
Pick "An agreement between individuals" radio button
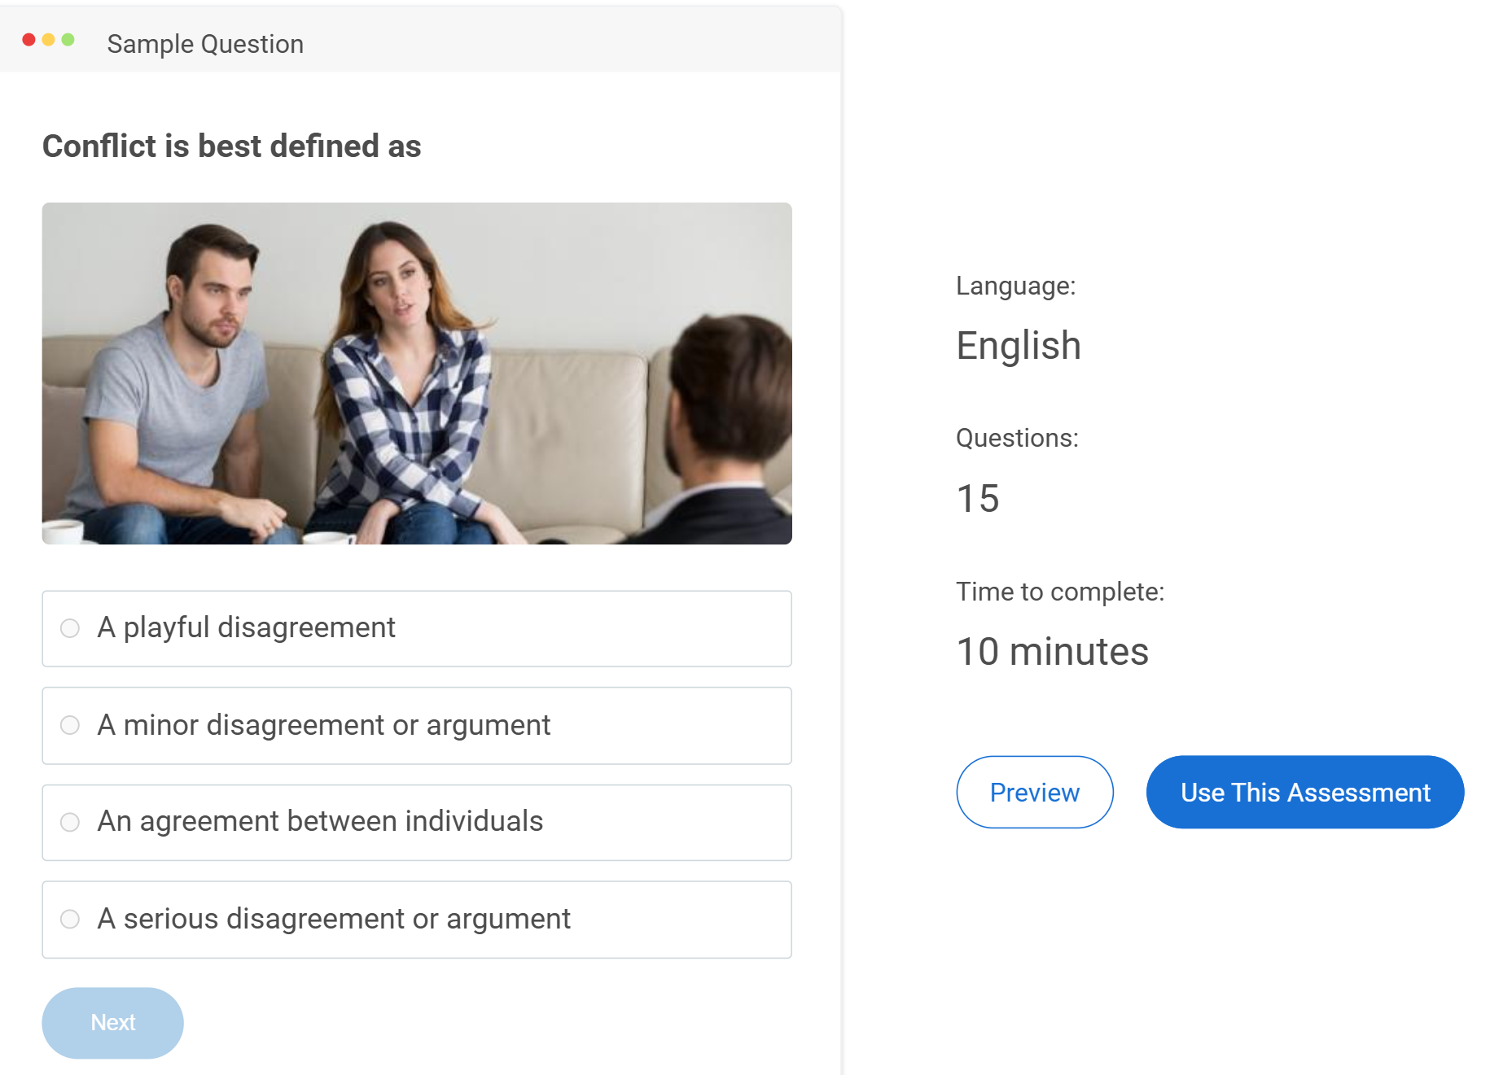click(x=70, y=822)
